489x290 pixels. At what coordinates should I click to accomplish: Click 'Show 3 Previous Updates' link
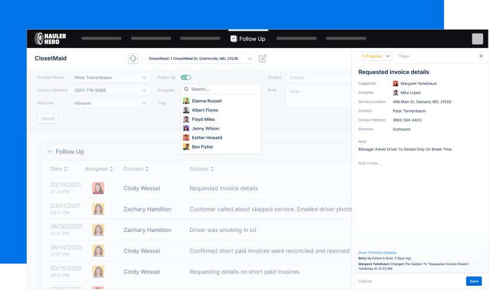point(377,253)
